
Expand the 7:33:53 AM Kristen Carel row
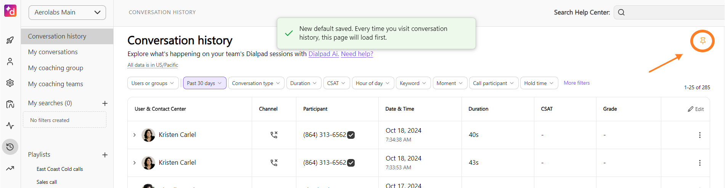click(135, 163)
